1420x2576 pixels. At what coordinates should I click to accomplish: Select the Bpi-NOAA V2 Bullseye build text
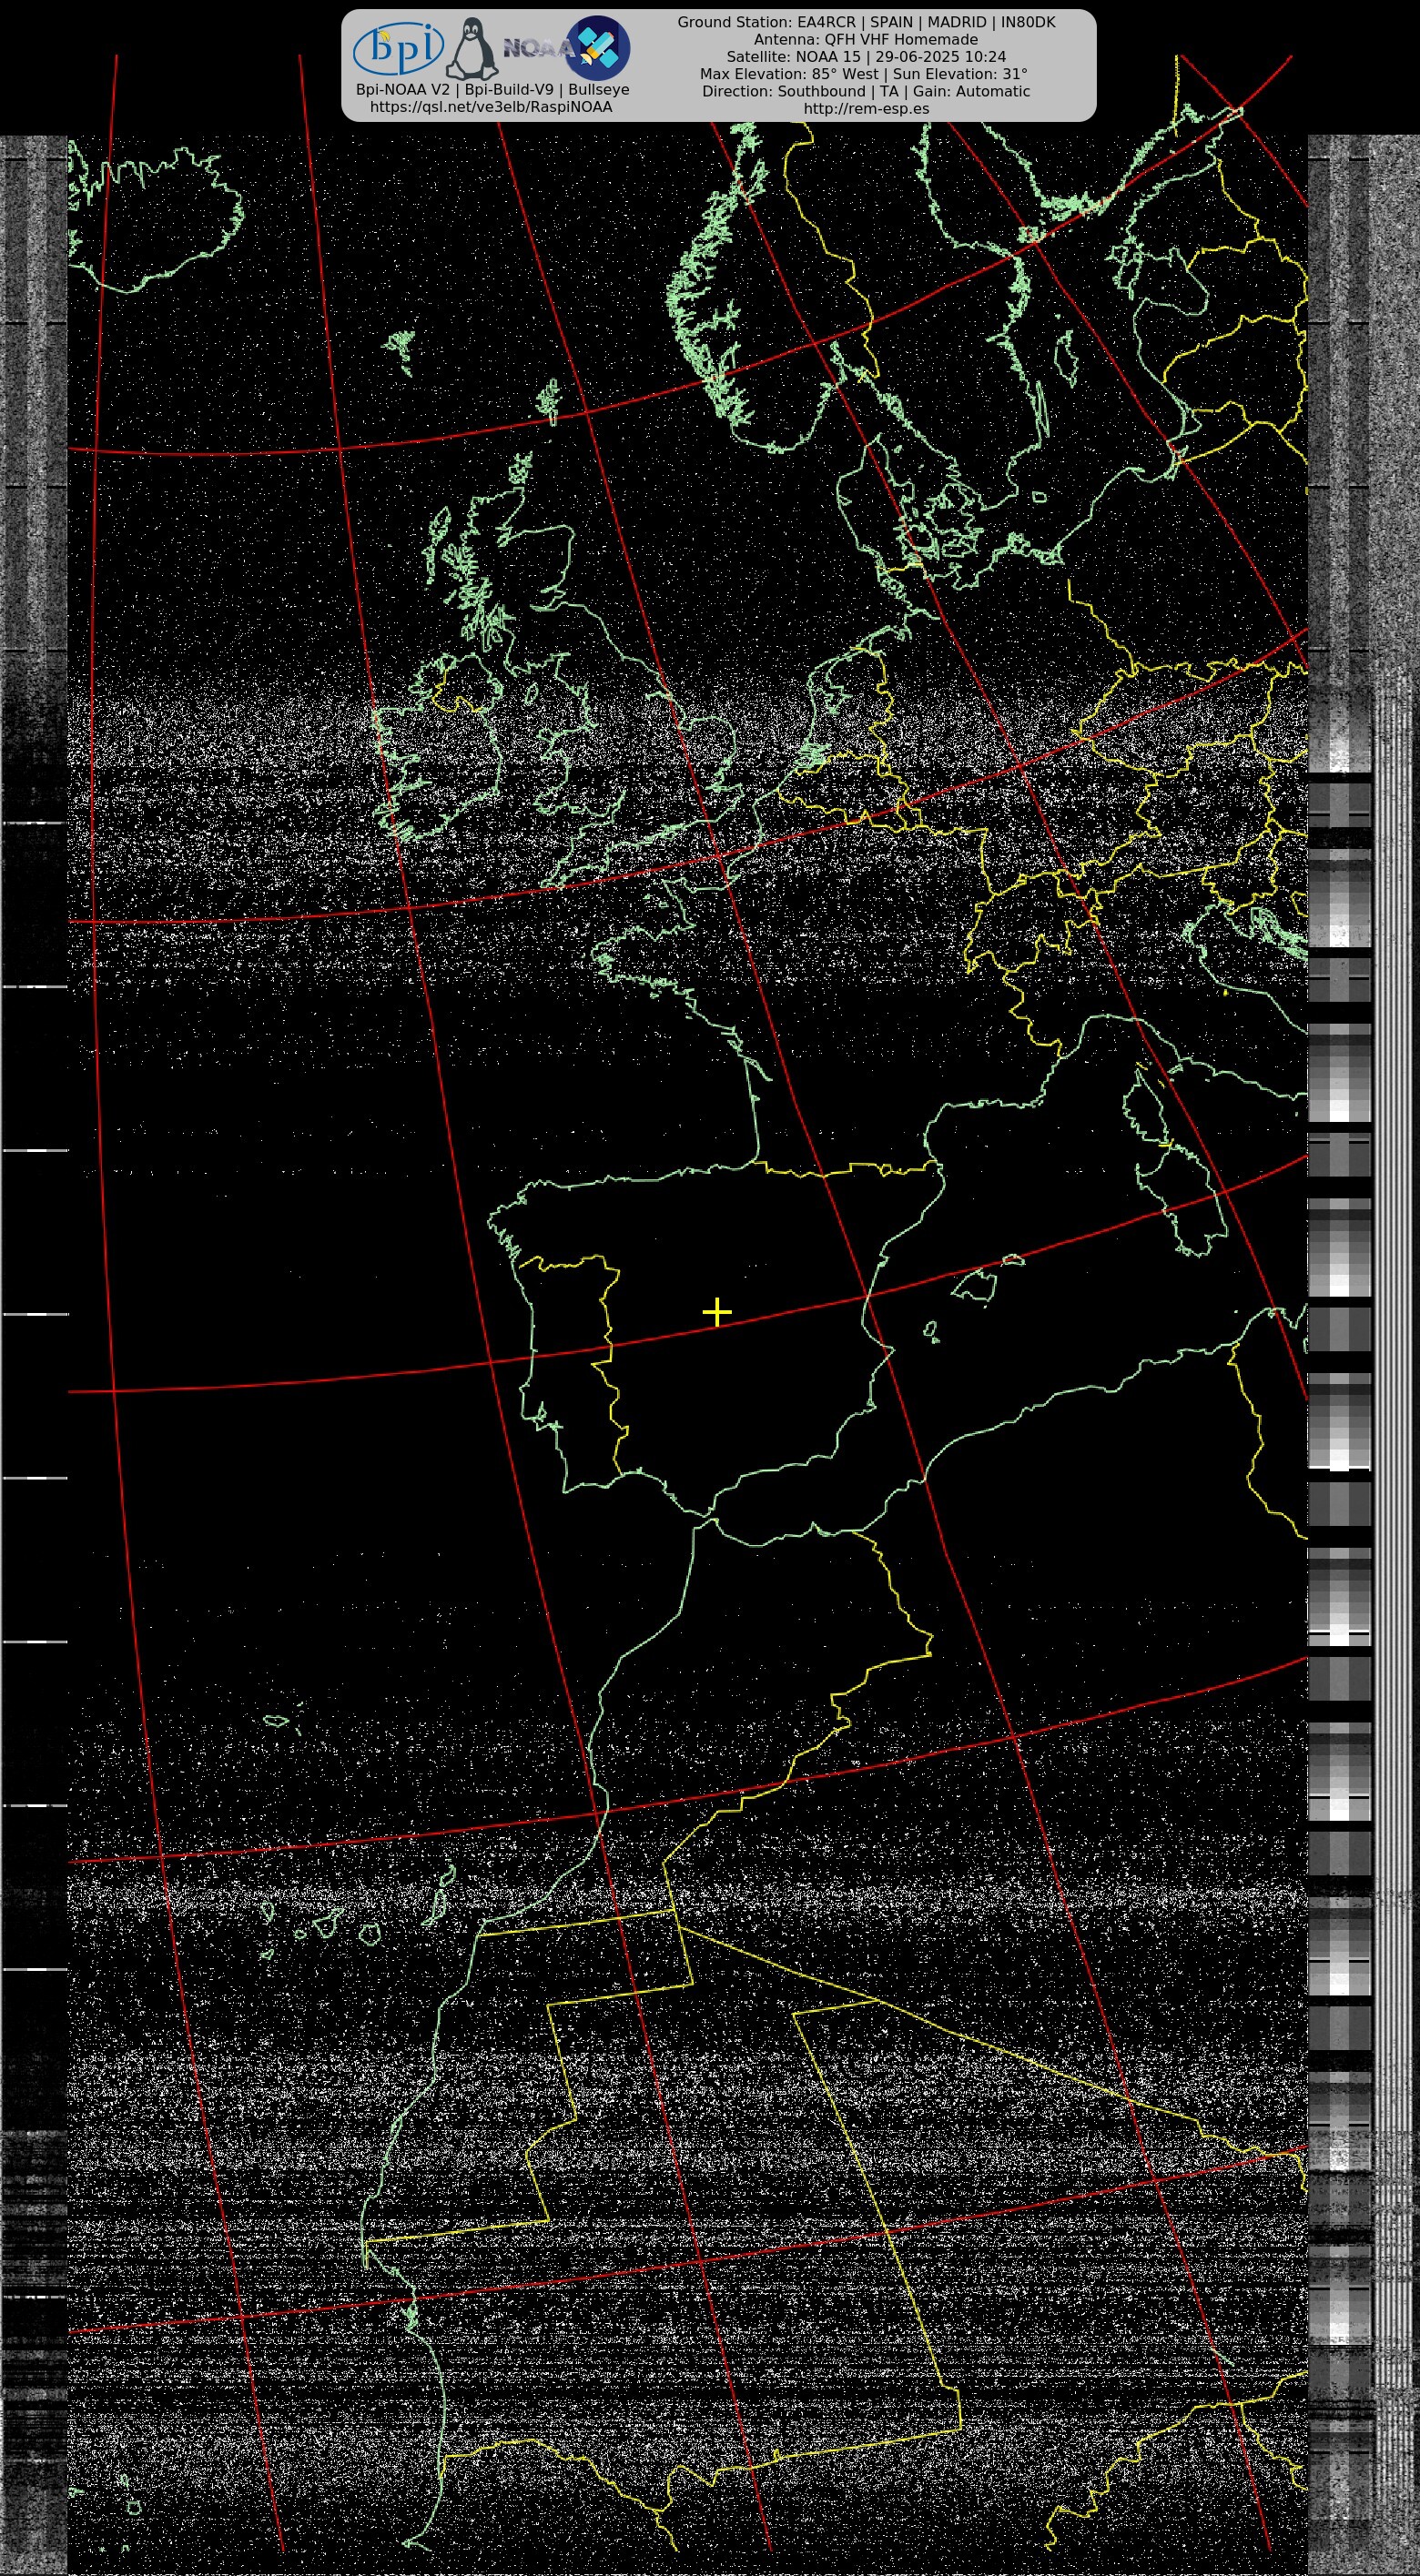[492, 90]
